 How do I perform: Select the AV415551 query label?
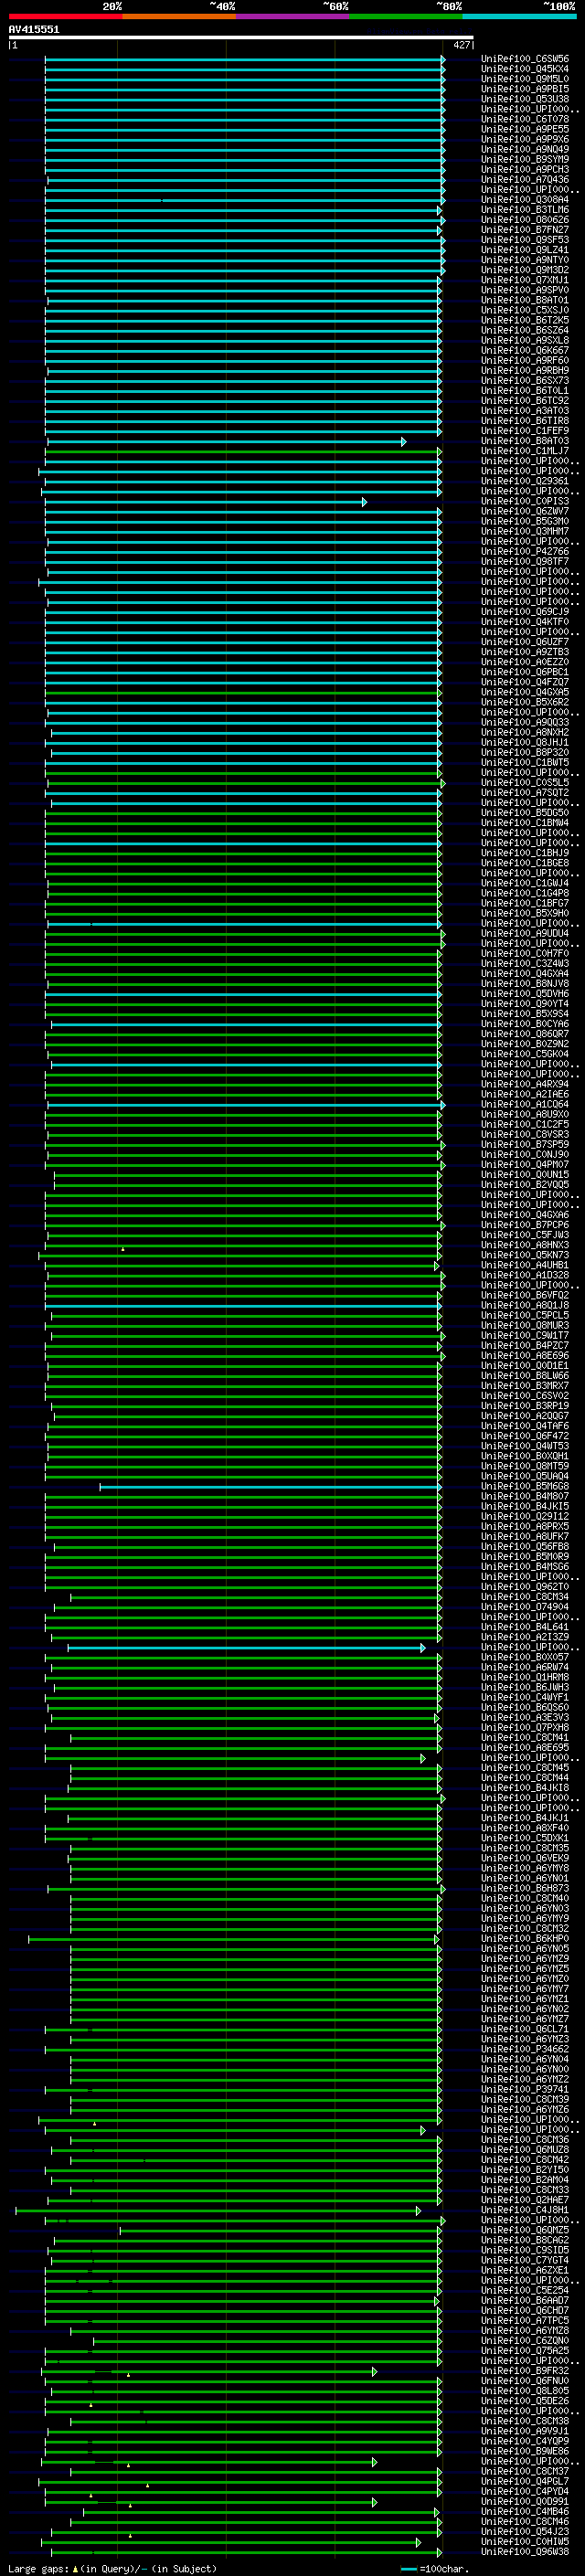[34, 30]
